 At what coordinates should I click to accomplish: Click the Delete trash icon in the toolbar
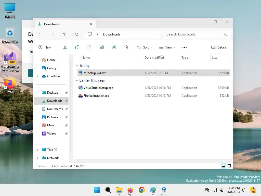126,47
